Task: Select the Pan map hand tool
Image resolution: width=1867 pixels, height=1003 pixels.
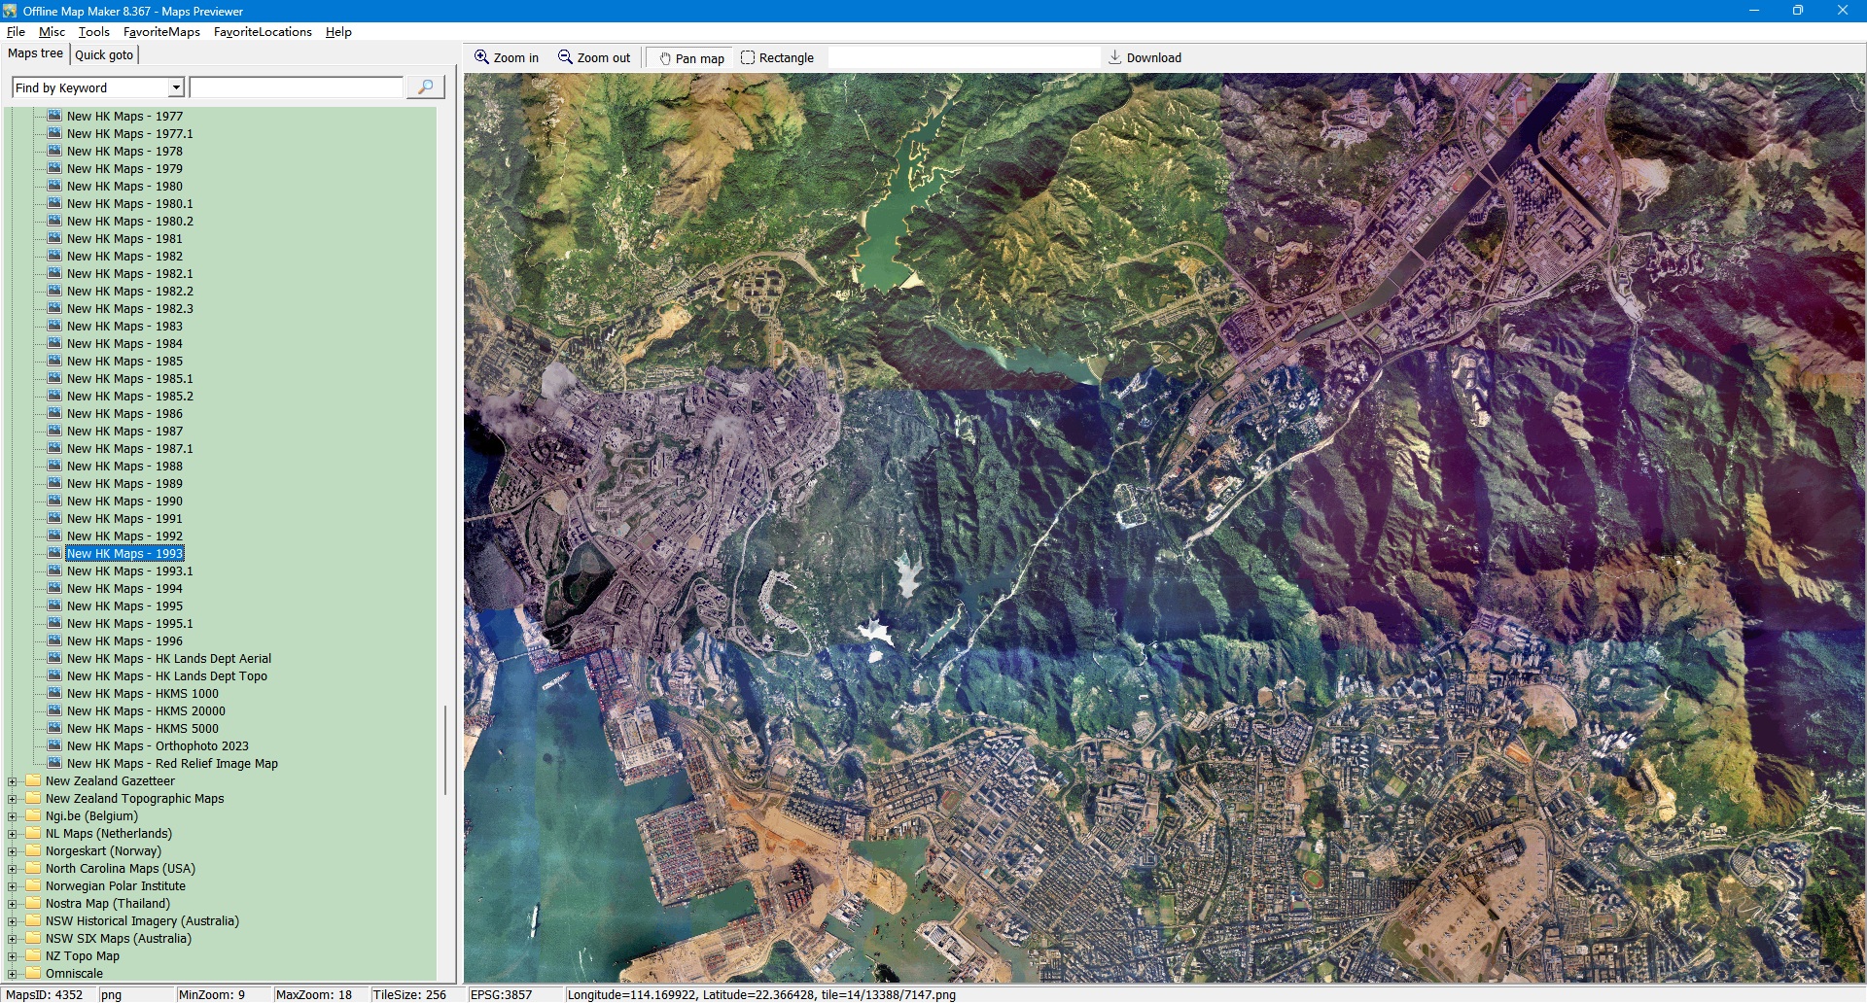Action: [665, 58]
